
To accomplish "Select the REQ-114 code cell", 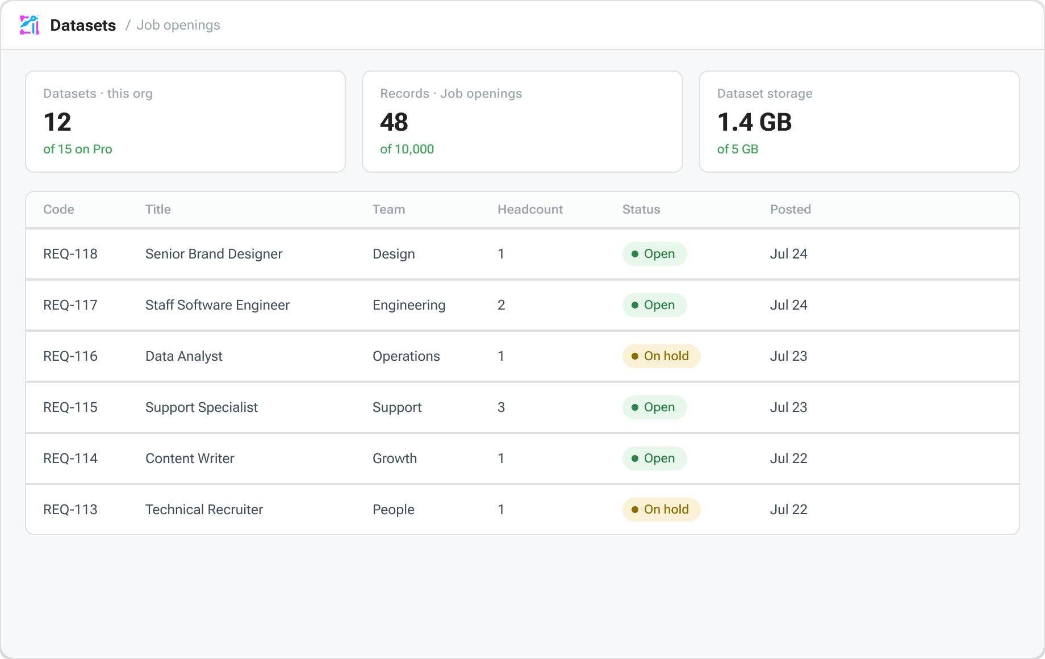I will tap(70, 458).
